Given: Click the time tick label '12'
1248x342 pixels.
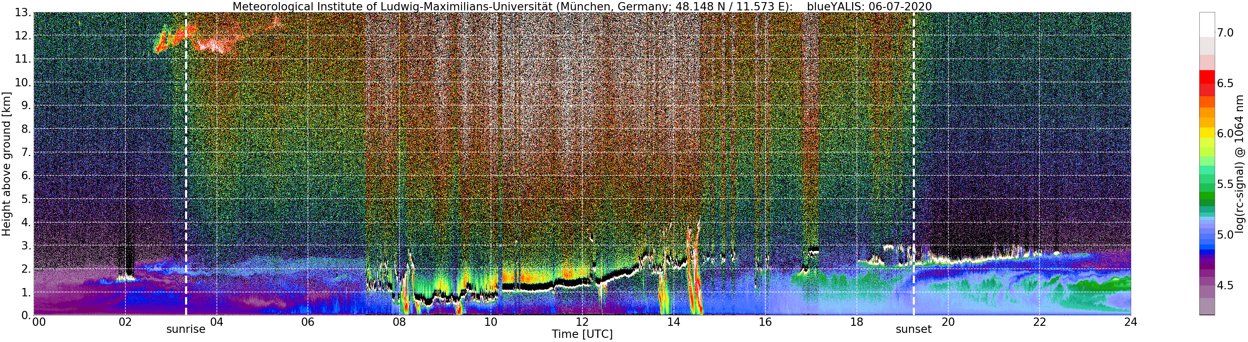Looking at the screenshot, I should click(582, 322).
